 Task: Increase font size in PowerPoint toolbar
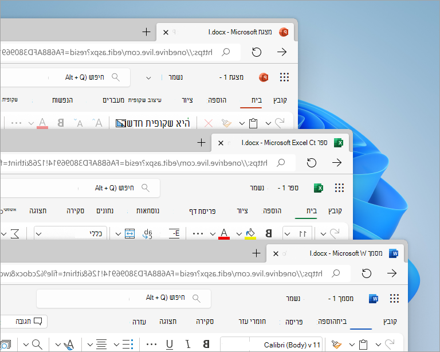coord(97,123)
